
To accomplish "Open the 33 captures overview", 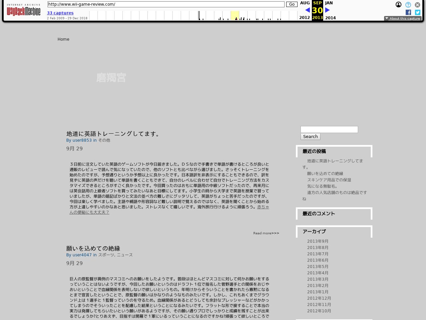I will point(60,13).
